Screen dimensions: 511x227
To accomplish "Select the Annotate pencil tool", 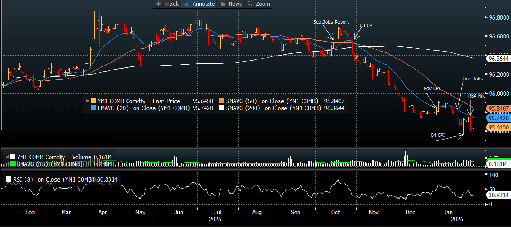I will coord(199,4).
